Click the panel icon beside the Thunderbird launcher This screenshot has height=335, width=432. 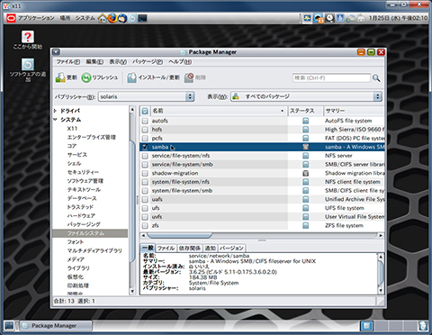coord(132,18)
